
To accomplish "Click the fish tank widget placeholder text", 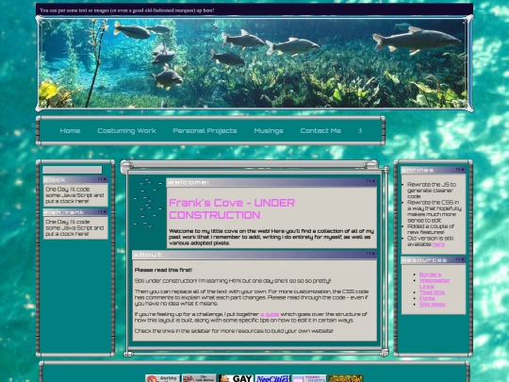I will (x=74, y=227).
